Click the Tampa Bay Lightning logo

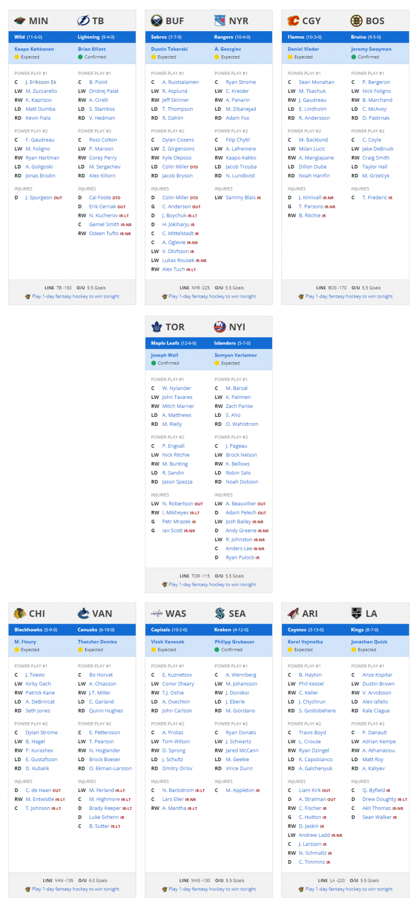83,20
